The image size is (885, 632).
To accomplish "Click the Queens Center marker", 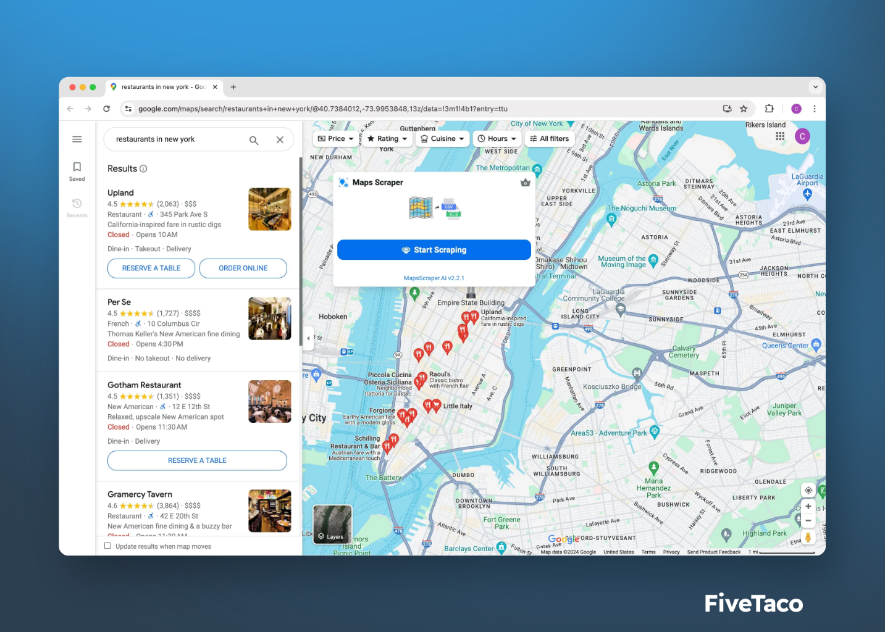I will point(816,344).
